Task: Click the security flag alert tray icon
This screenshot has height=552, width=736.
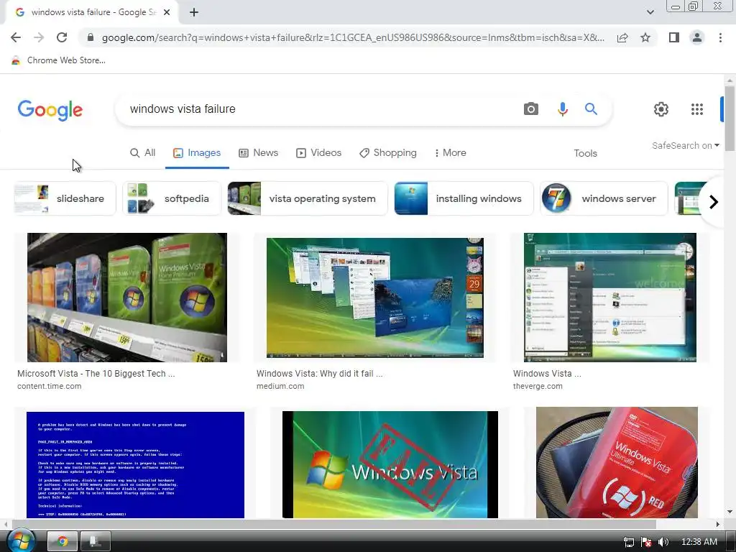Action: pos(646,542)
